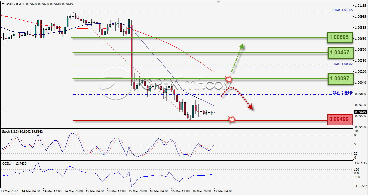Select the green 1.00695 resistance label
This screenshot has height=195, width=368.
[340, 37]
